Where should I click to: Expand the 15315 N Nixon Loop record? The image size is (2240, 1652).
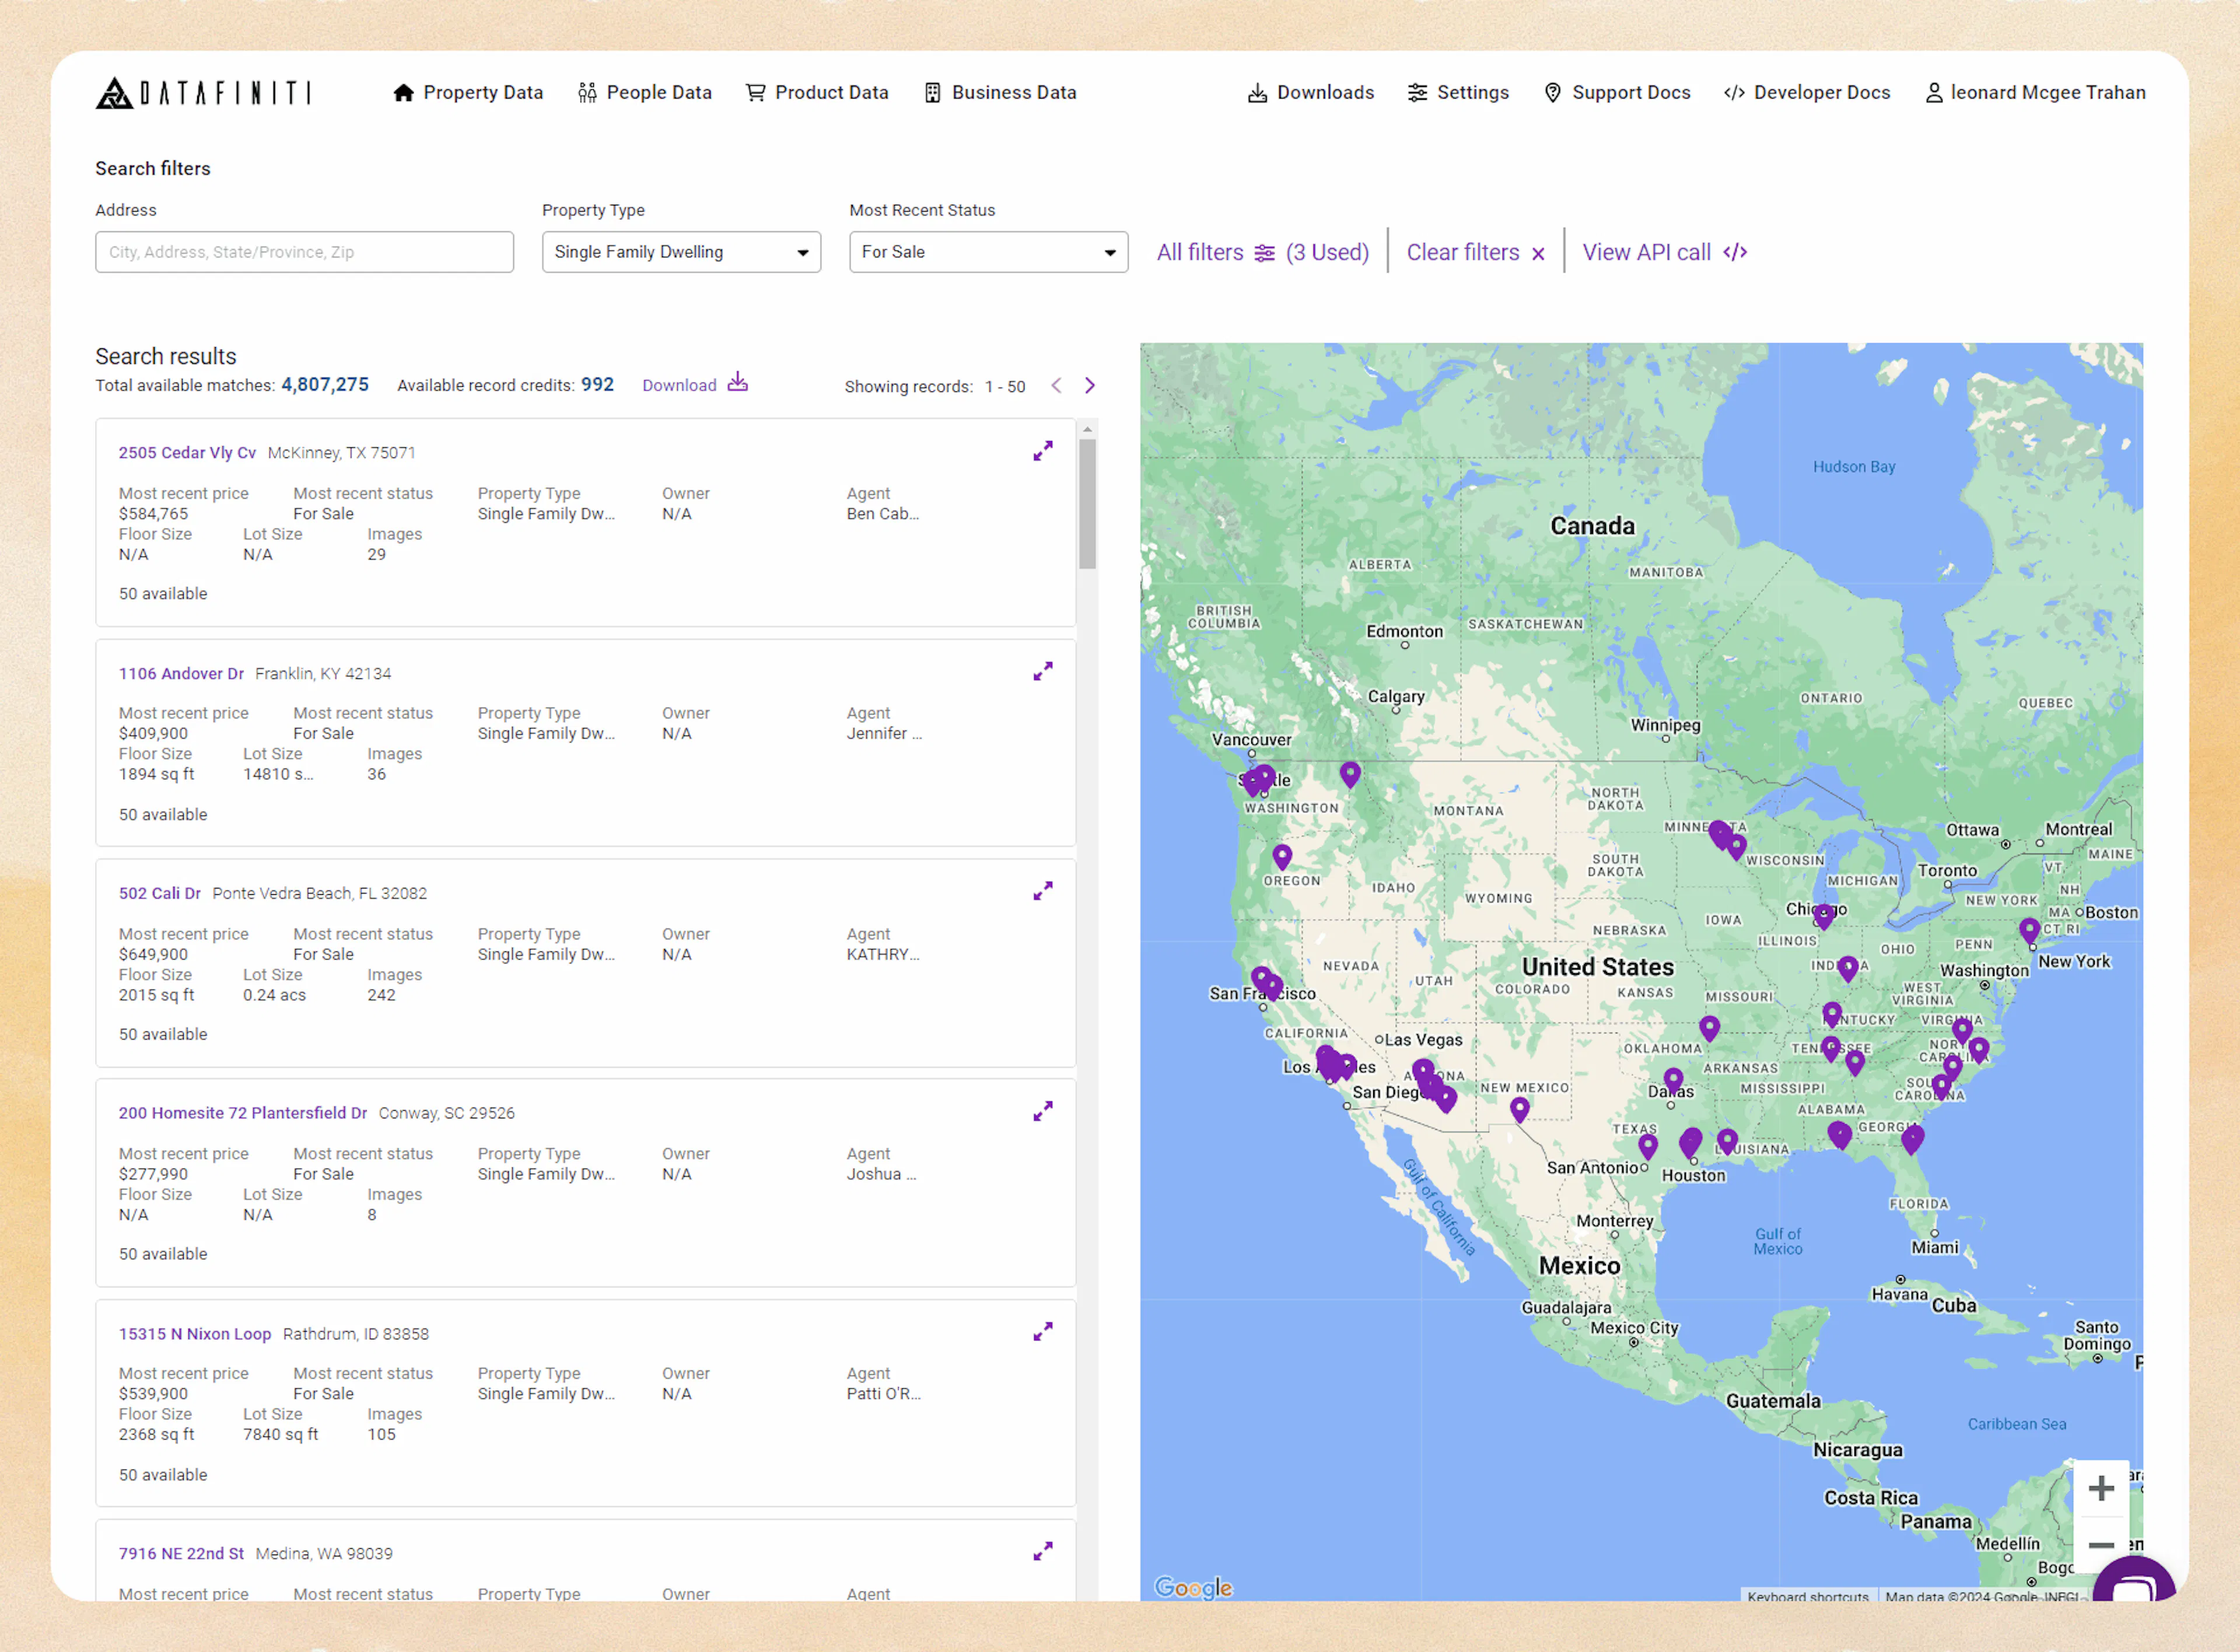click(1043, 1331)
